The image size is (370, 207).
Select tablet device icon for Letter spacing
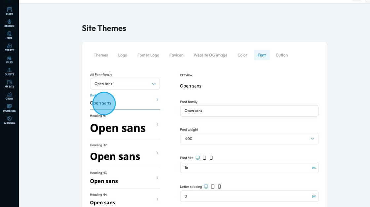(213, 186)
